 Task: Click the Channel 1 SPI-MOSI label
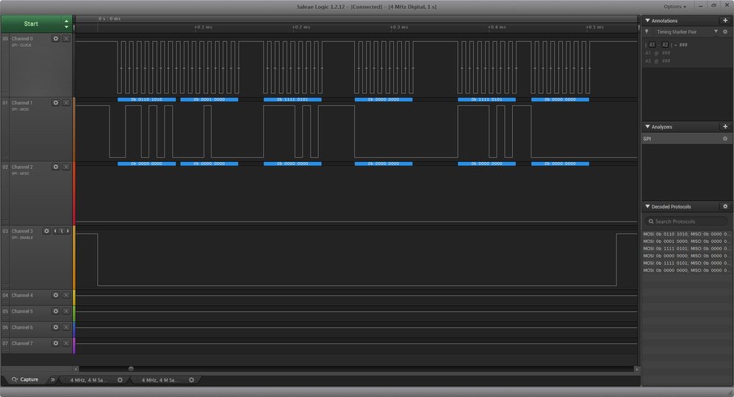coord(20,109)
